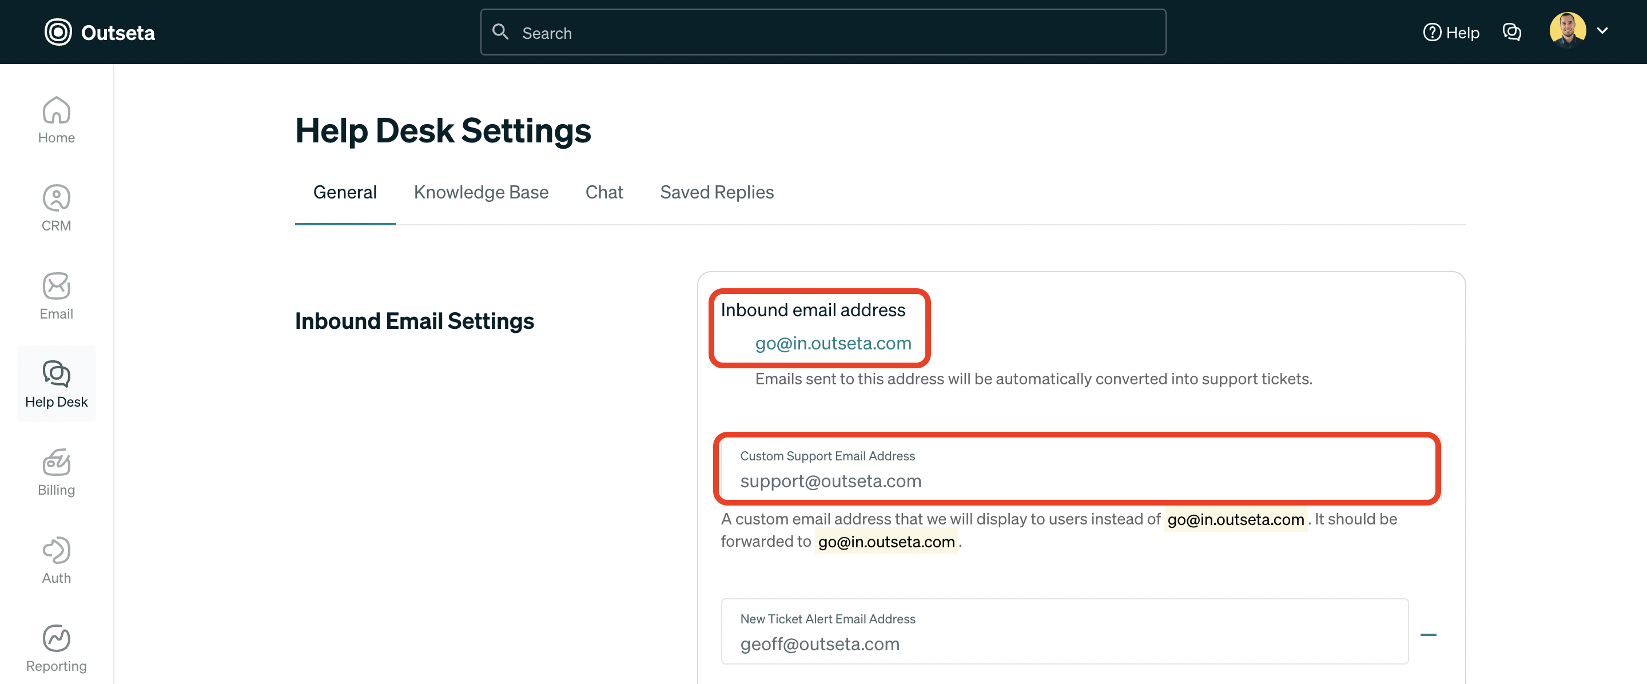This screenshot has width=1647, height=684.
Task: Click the Search bar at the top
Action: (x=823, y=32)
